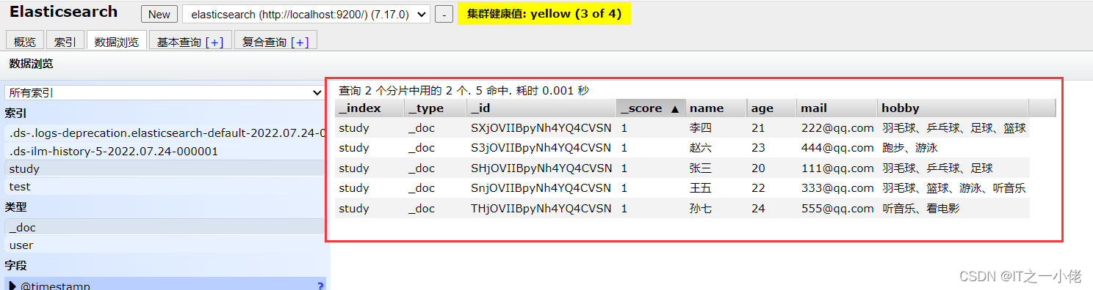
Task: Open the elasticsearch cluster dropdown
Action: click(x=306, y=14)
